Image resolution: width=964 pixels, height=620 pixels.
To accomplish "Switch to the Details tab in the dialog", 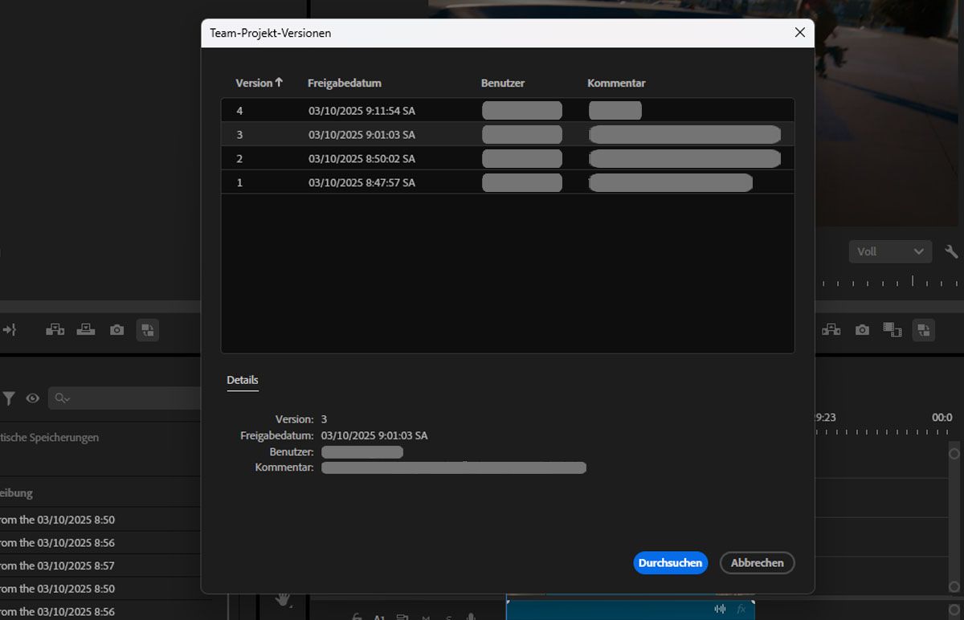I will tap(242, 379).
